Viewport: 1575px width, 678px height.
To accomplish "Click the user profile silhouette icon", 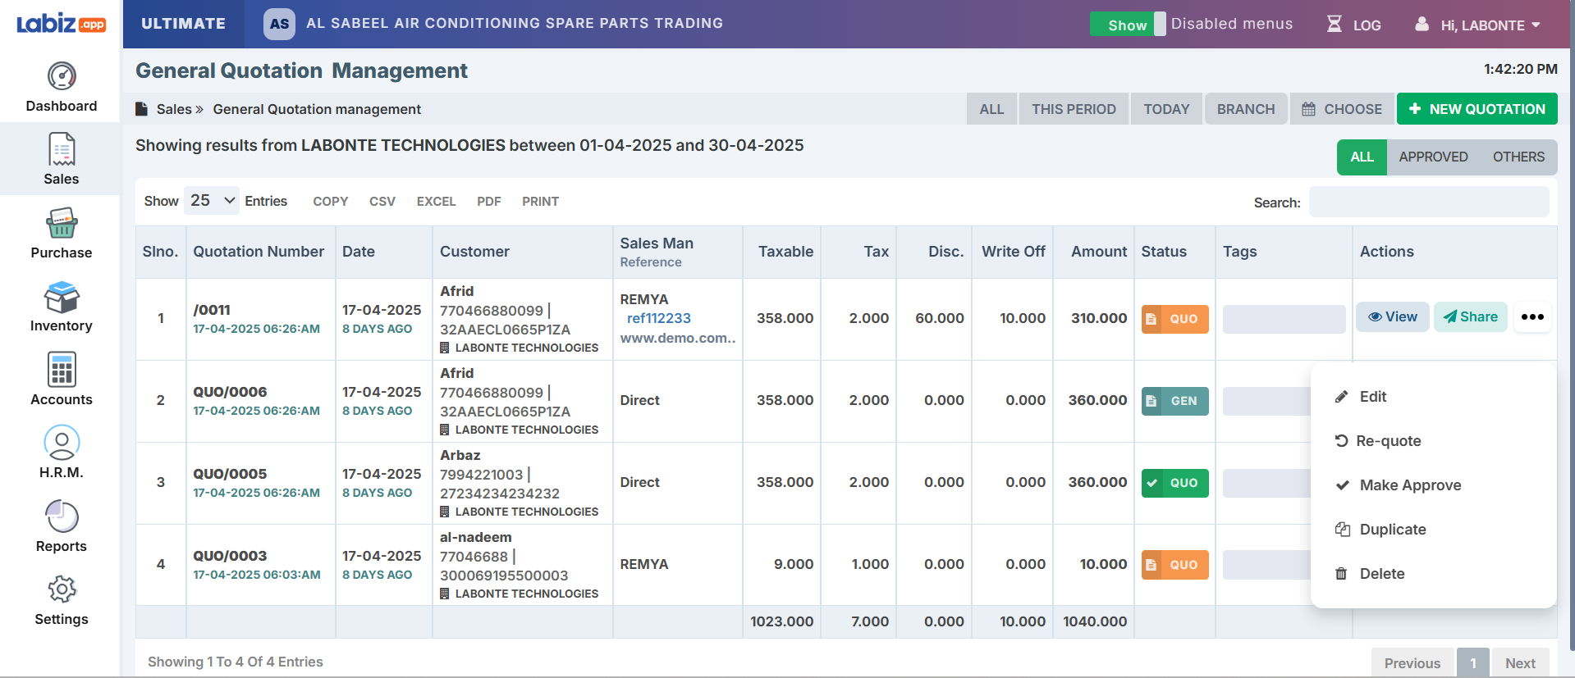I will pyautogui.click(x=1422, y=24).
